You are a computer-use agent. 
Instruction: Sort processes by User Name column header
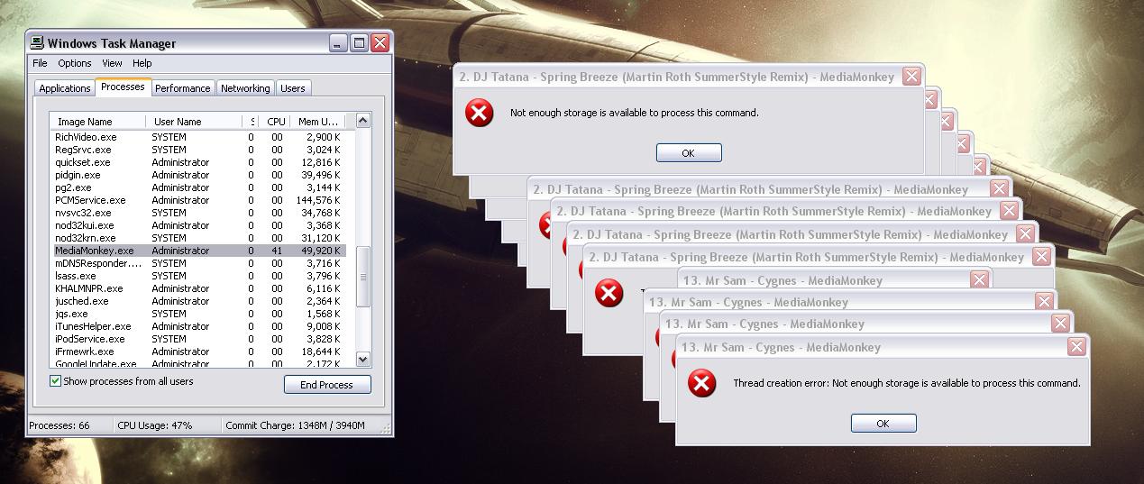point(193,122)
